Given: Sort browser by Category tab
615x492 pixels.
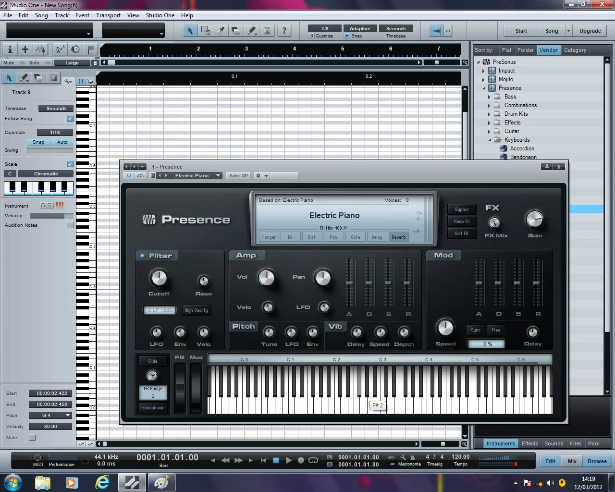Looking at the screenshot, I should (575, 50).
